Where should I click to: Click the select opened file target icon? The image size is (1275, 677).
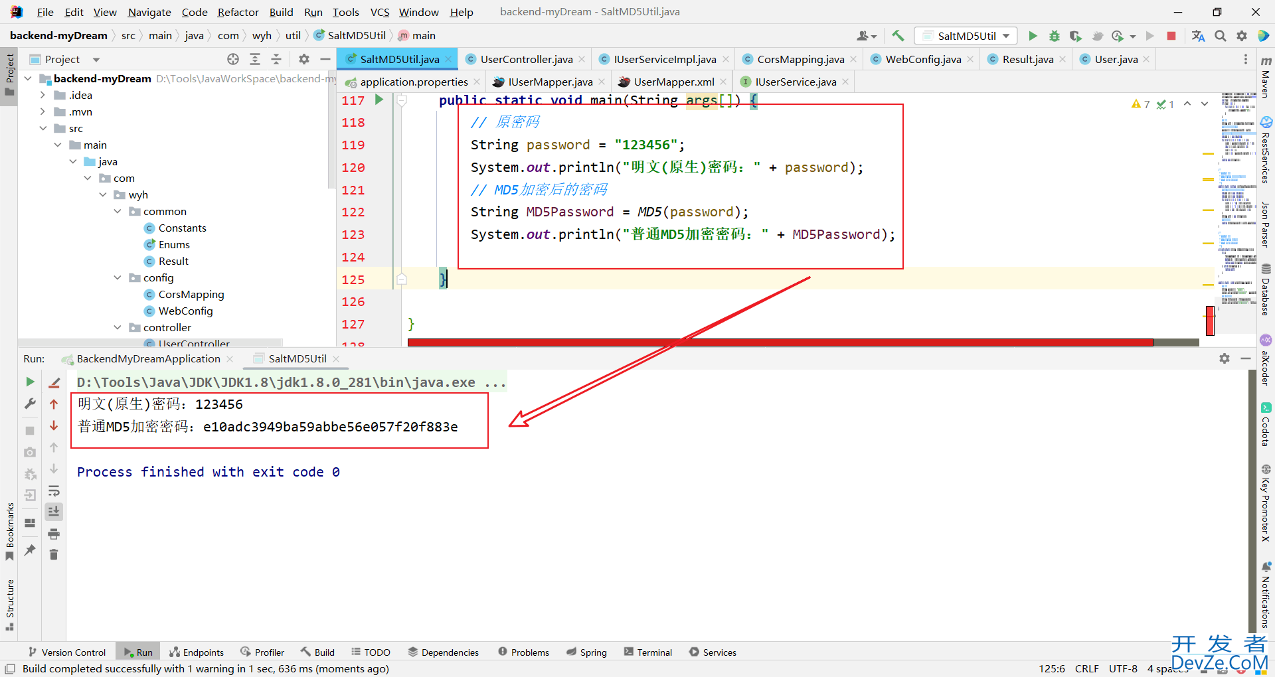click(233, 59)
